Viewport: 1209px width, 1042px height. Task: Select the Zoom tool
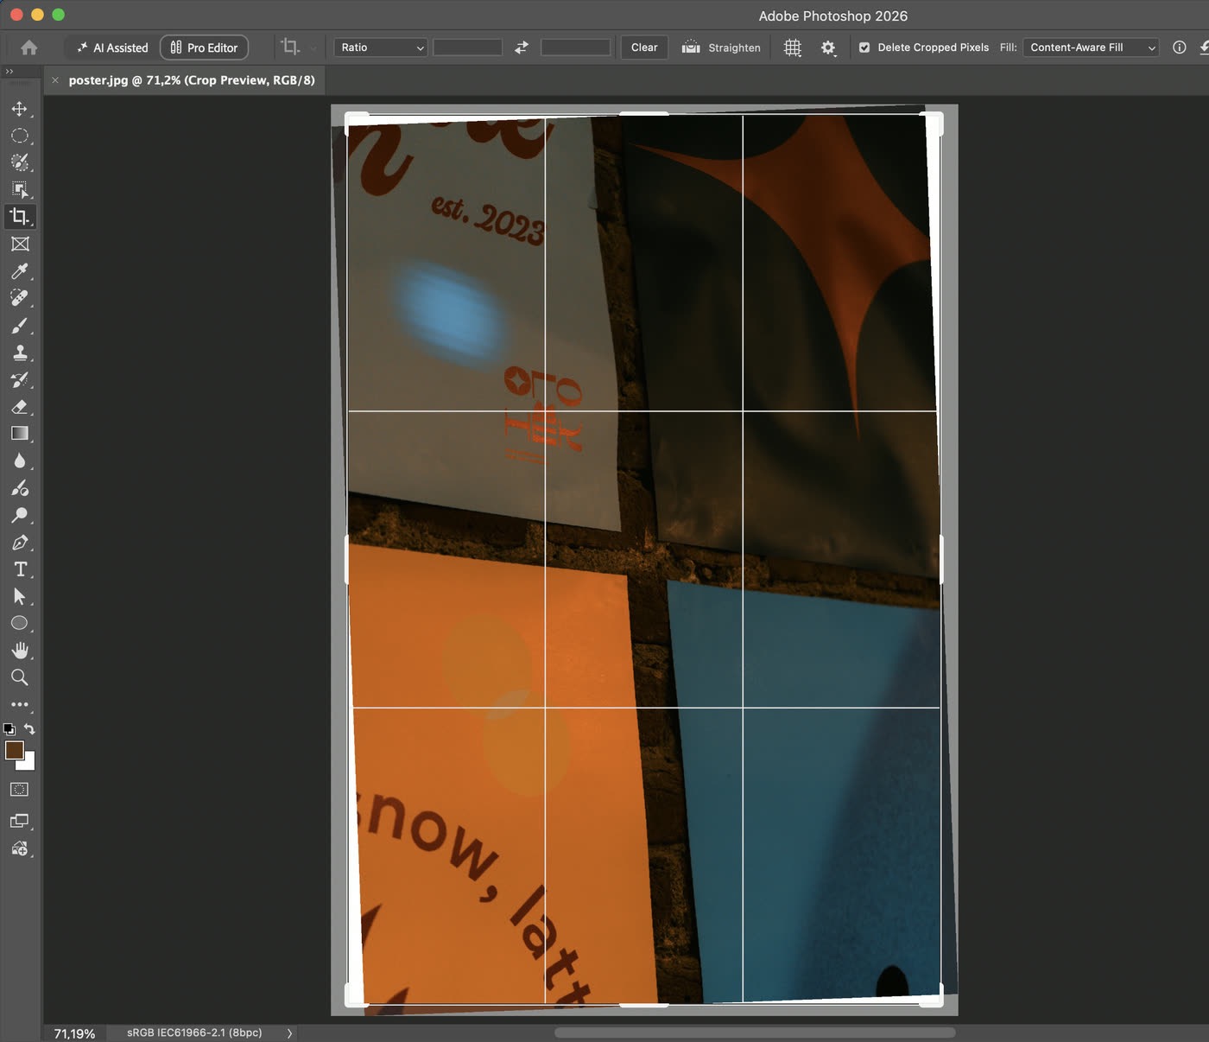pyautogui.click(x=19, y=677)
